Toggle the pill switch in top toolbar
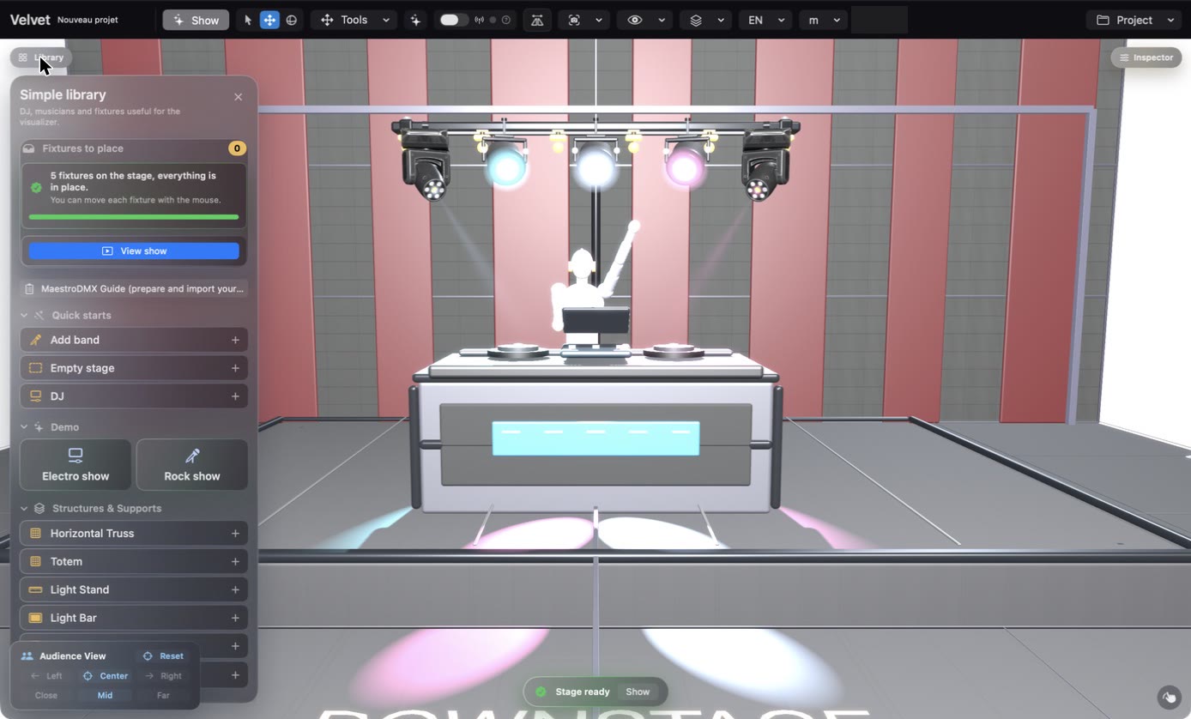This screenshot has width=1191, height=719. 450,20
